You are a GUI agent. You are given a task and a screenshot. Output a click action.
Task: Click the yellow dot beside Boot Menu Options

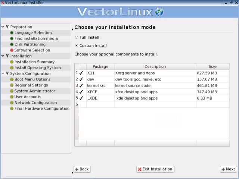point(12,79)
